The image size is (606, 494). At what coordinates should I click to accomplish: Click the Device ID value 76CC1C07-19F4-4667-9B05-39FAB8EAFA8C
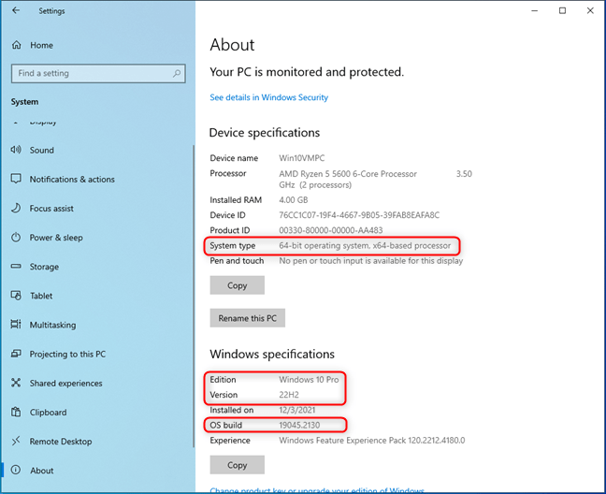tap(359, 215)
